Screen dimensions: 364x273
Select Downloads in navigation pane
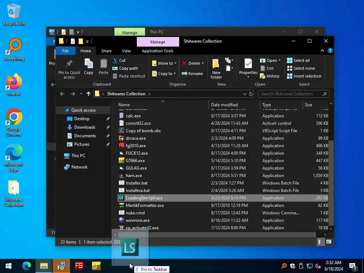[x=85, y=127]
